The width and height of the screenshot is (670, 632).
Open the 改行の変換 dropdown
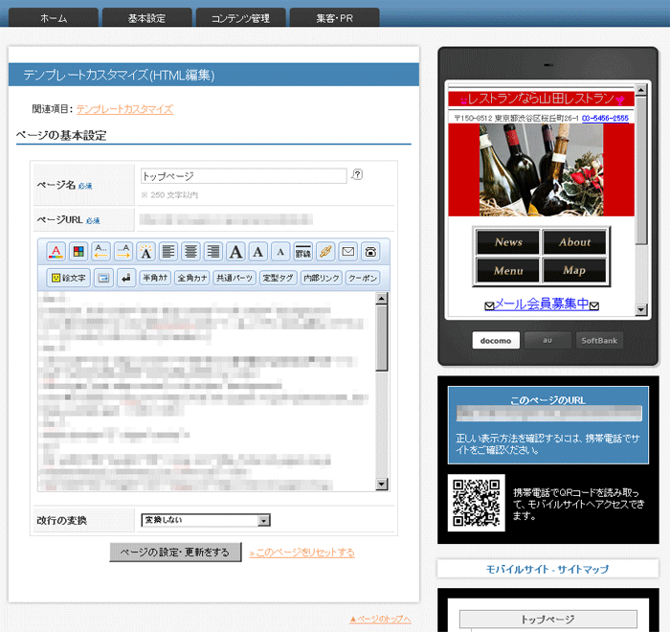point(206,520)
